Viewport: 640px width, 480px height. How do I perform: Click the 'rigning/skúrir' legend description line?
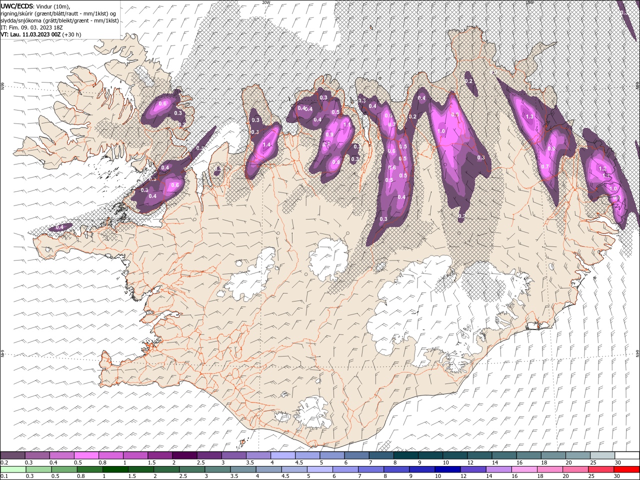tap(58, 13)
